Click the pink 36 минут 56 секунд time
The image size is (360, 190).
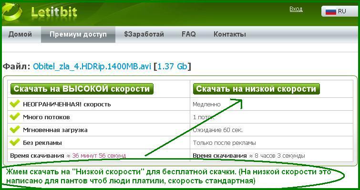pyautogui.click(x=99, y=155)
